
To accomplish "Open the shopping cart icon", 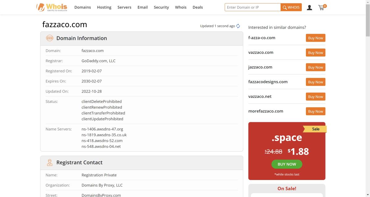I will pos(322,7).
